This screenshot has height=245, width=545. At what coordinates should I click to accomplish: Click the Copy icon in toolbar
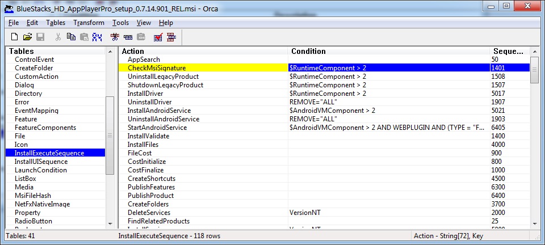71,37
